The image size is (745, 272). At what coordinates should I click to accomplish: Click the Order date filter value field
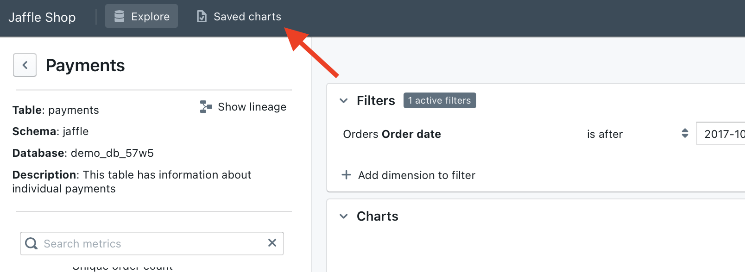(721, 134)
